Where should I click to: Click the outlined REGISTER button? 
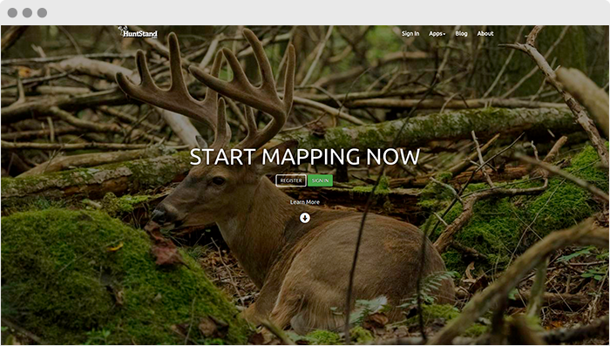291,180
